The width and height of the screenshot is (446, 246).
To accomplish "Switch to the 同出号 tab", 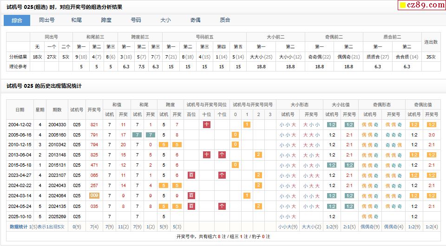I will (x=46, y=20).
